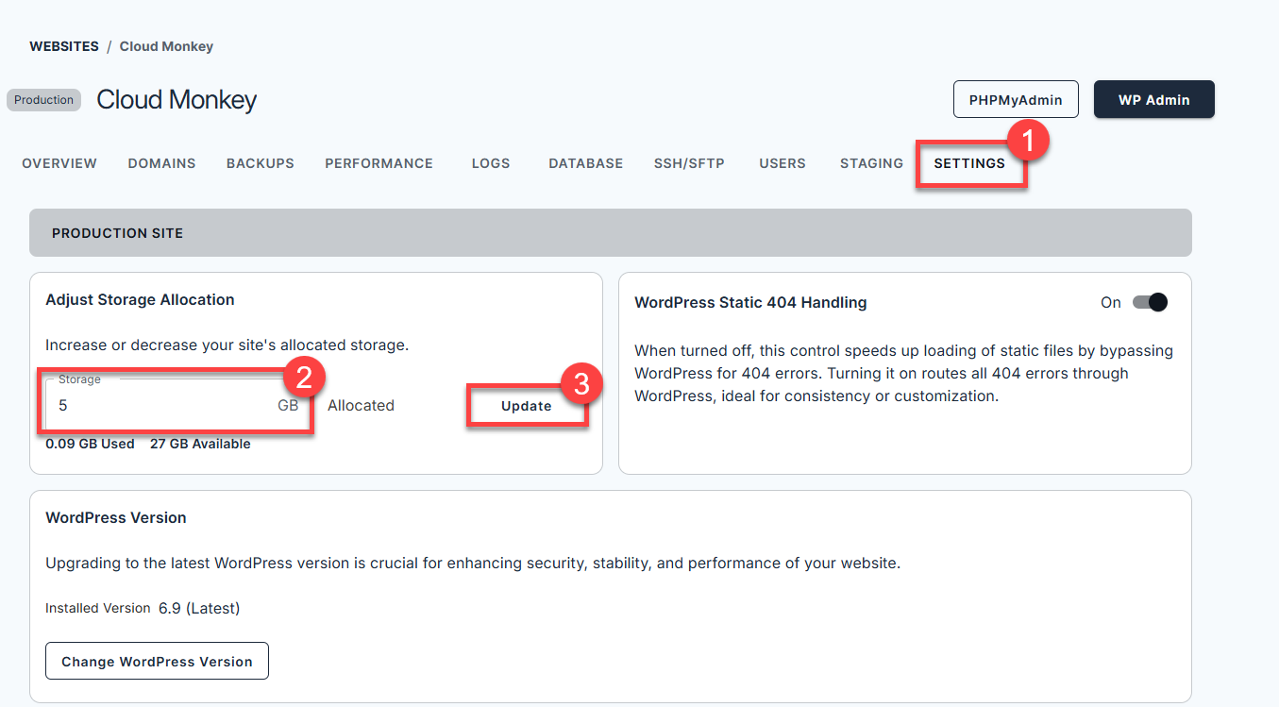Select the SETTINGS tab
The image size is (1279, 707).
(970, 162)
